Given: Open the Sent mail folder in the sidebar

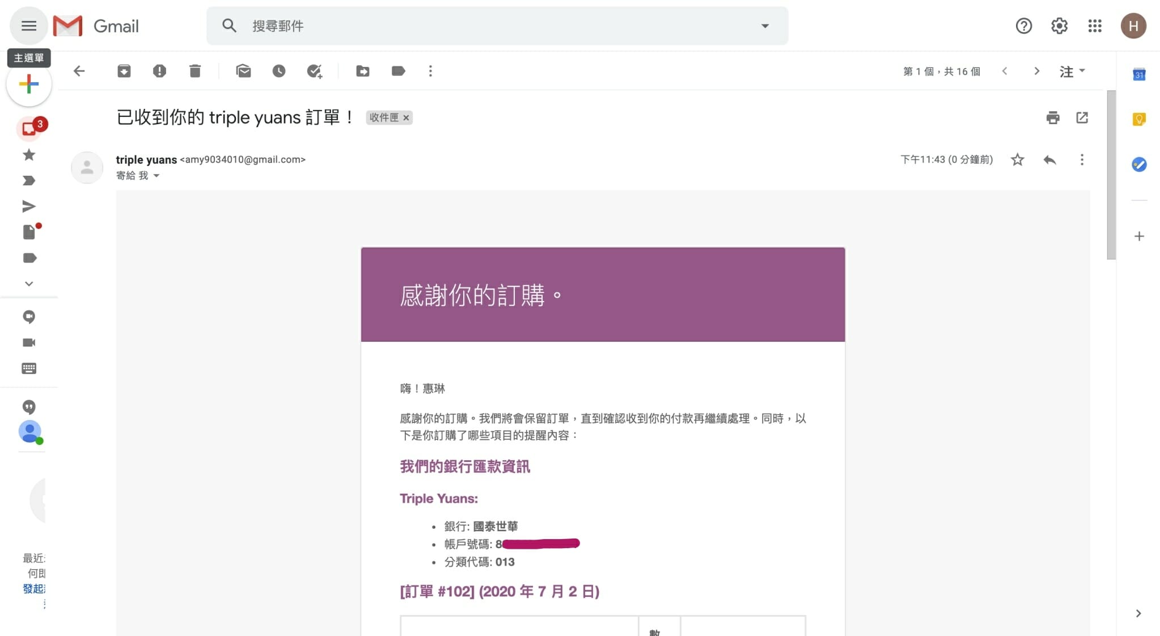Looking at the screenshot, I should coord(29,206).
